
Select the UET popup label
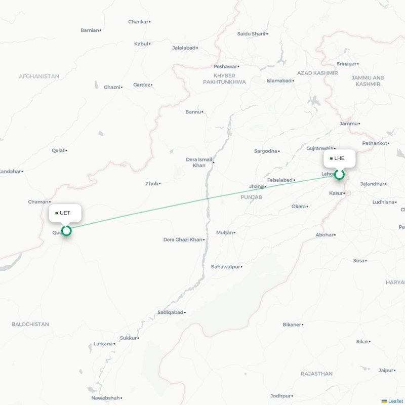(x=65, y=213)
